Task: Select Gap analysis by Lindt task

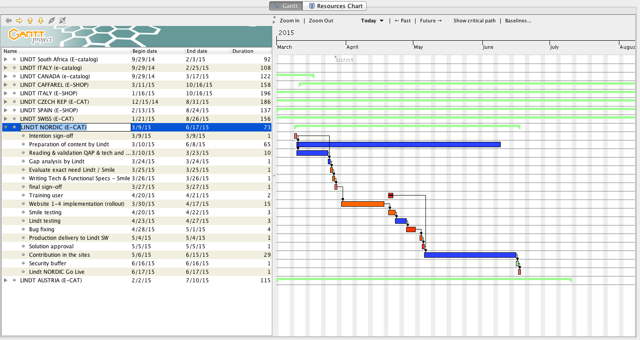Action: point(137,161)
